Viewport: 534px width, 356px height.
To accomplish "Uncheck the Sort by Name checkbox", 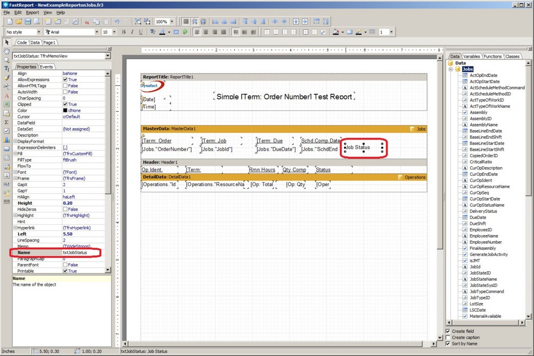I will [448, 344].
